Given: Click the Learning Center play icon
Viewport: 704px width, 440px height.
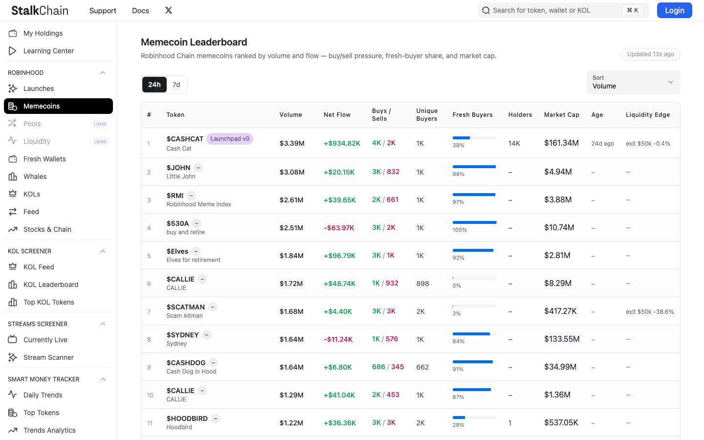Looking at the screenshot, I should (13, 51).
